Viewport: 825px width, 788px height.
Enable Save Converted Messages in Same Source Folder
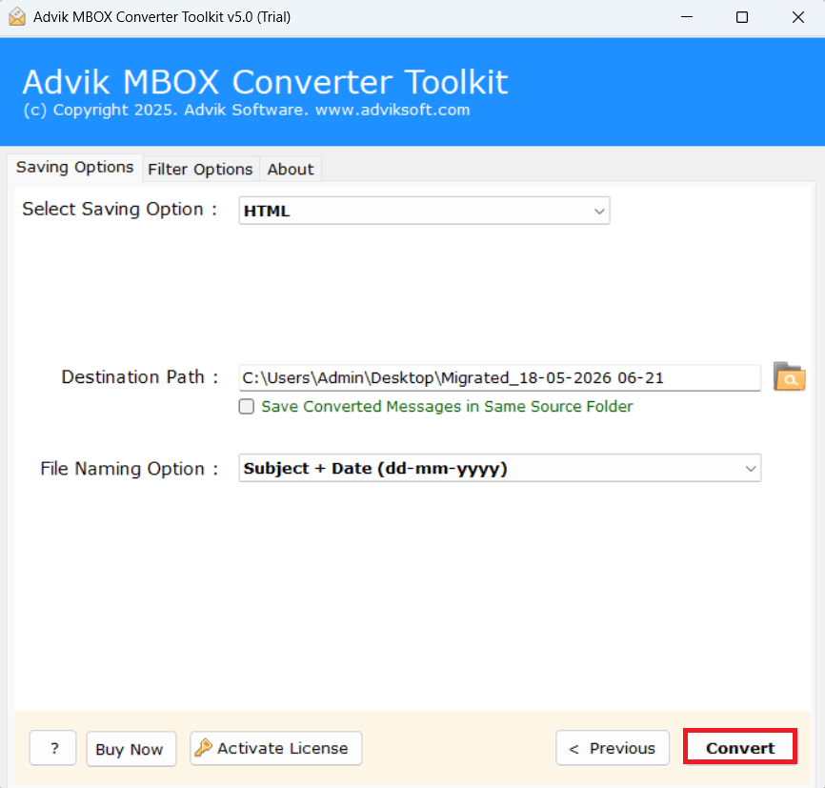coord(246,406)
